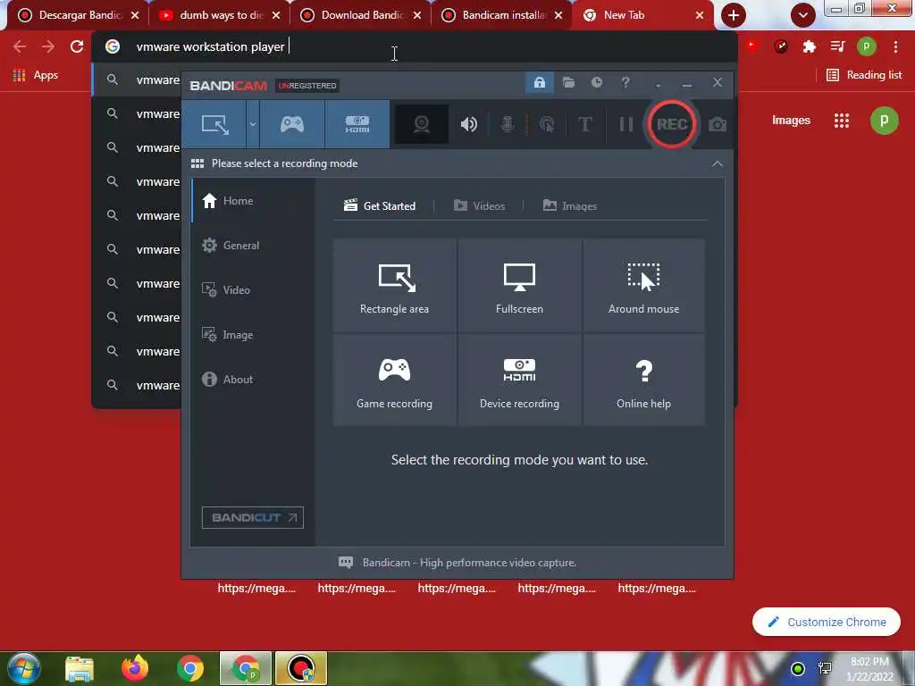Open General settings in Bandicam sidebar
915x686 pixels.
[x=253, y=246]
